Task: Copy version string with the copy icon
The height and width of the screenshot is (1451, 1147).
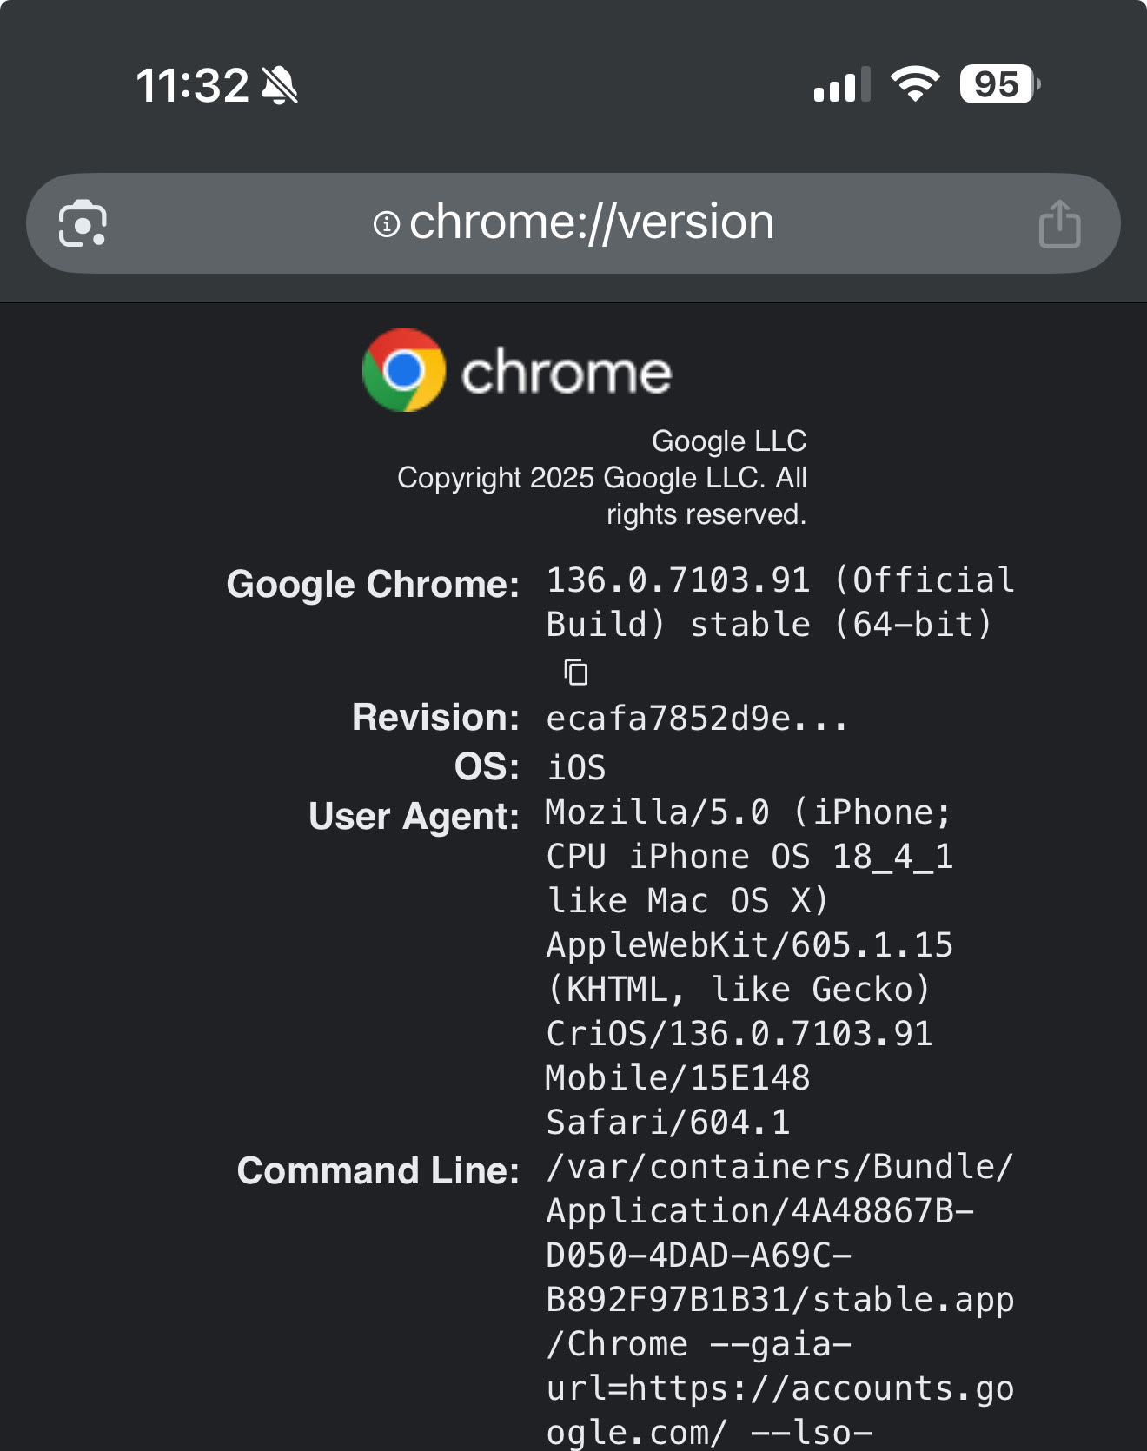Action: (576, 672)
